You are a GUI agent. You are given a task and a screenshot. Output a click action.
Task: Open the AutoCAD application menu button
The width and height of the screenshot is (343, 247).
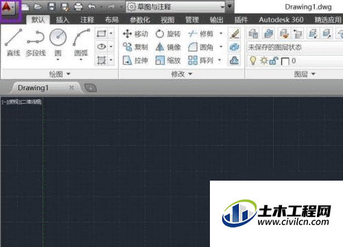[x=8, y=8]
